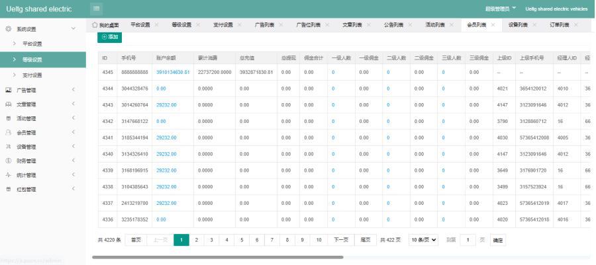Click phone number 2413219700 cell
This screenshot has width=596, height=265.
pyautogui.click(x=134, y=203)
